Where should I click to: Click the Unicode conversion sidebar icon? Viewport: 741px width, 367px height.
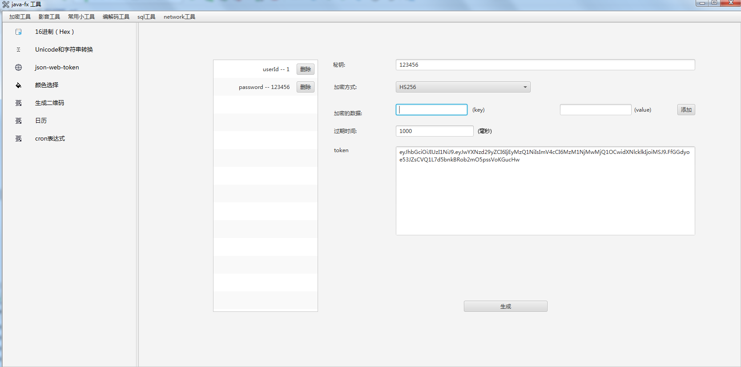(x=18, y=50)
